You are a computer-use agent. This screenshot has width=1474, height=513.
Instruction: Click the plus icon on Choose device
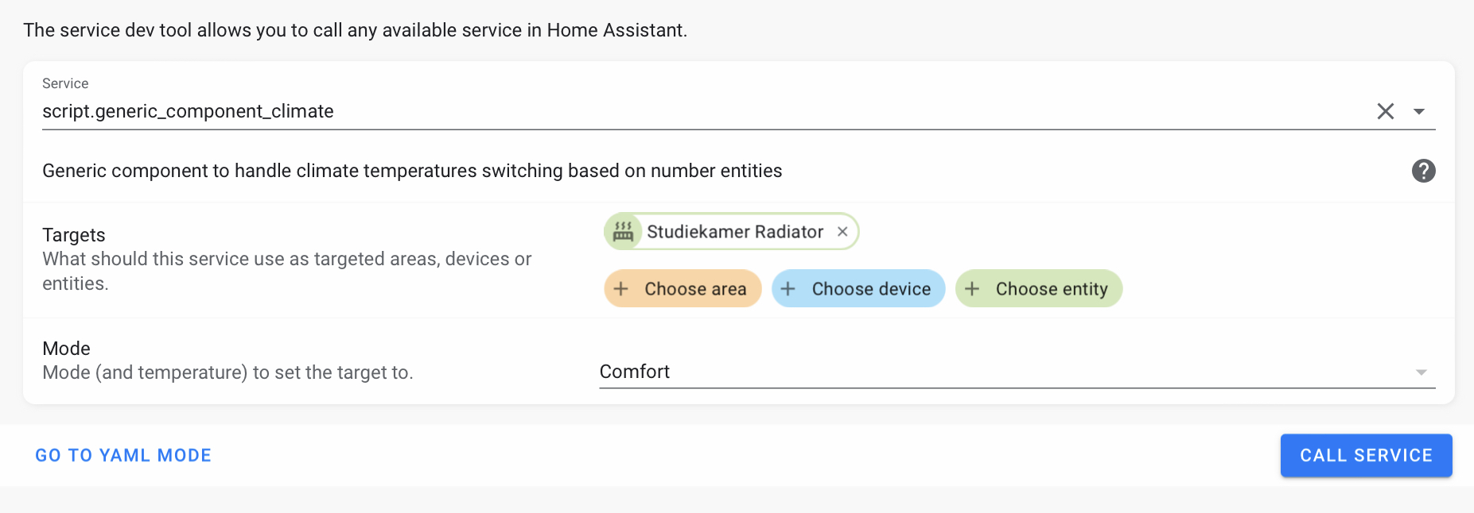(788, 288)
